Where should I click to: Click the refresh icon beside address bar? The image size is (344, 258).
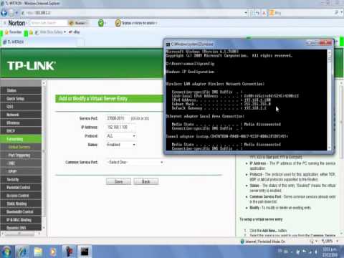click(x=257, y=13)
